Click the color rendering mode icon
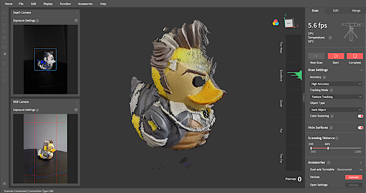 (276, 22)
